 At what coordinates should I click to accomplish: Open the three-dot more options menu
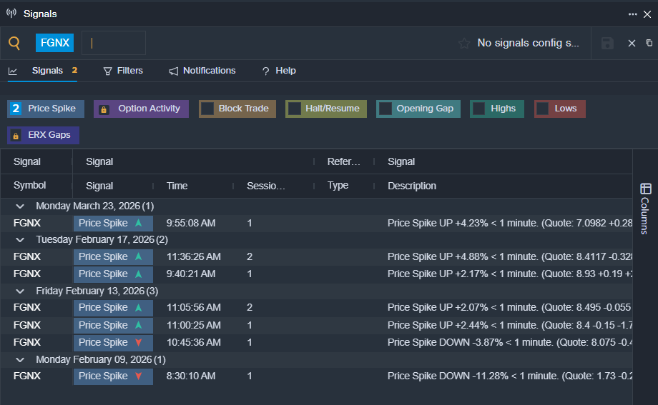point(633,14)
